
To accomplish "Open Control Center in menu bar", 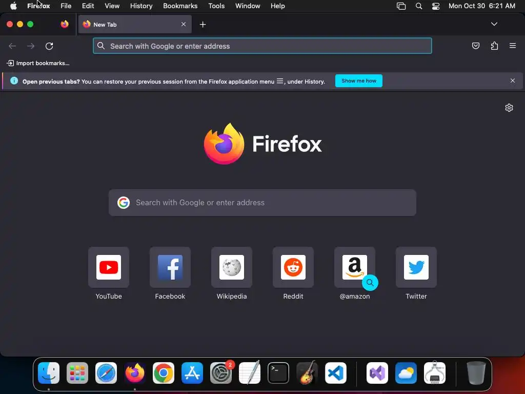I will click(436, 6).
